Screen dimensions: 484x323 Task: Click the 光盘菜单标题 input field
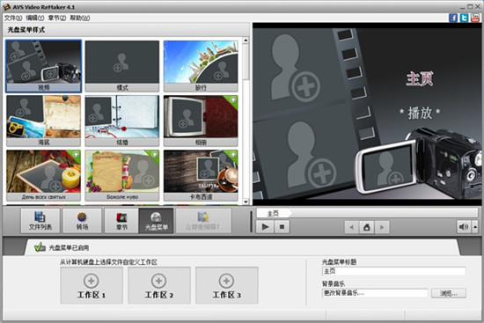[x=393, y=271]
